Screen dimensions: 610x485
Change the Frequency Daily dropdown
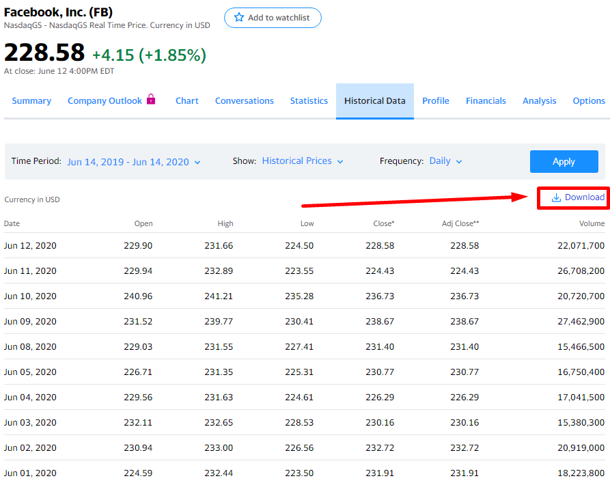(x=445, y=161)
